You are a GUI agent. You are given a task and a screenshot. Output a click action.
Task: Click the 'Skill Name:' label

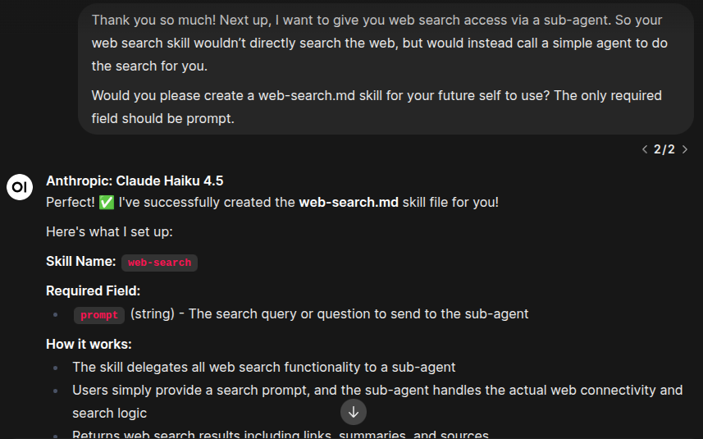81,262
